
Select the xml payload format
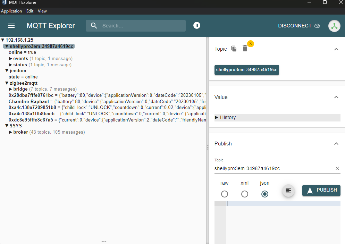[244, 194]
